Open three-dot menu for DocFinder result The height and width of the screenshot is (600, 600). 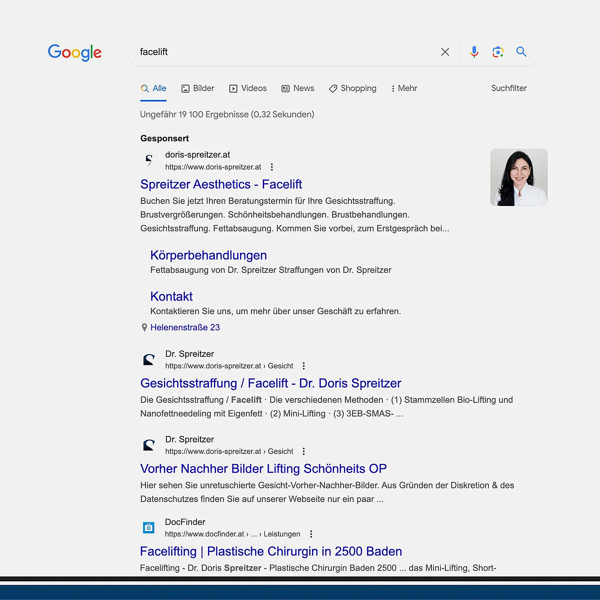(311, 534)
